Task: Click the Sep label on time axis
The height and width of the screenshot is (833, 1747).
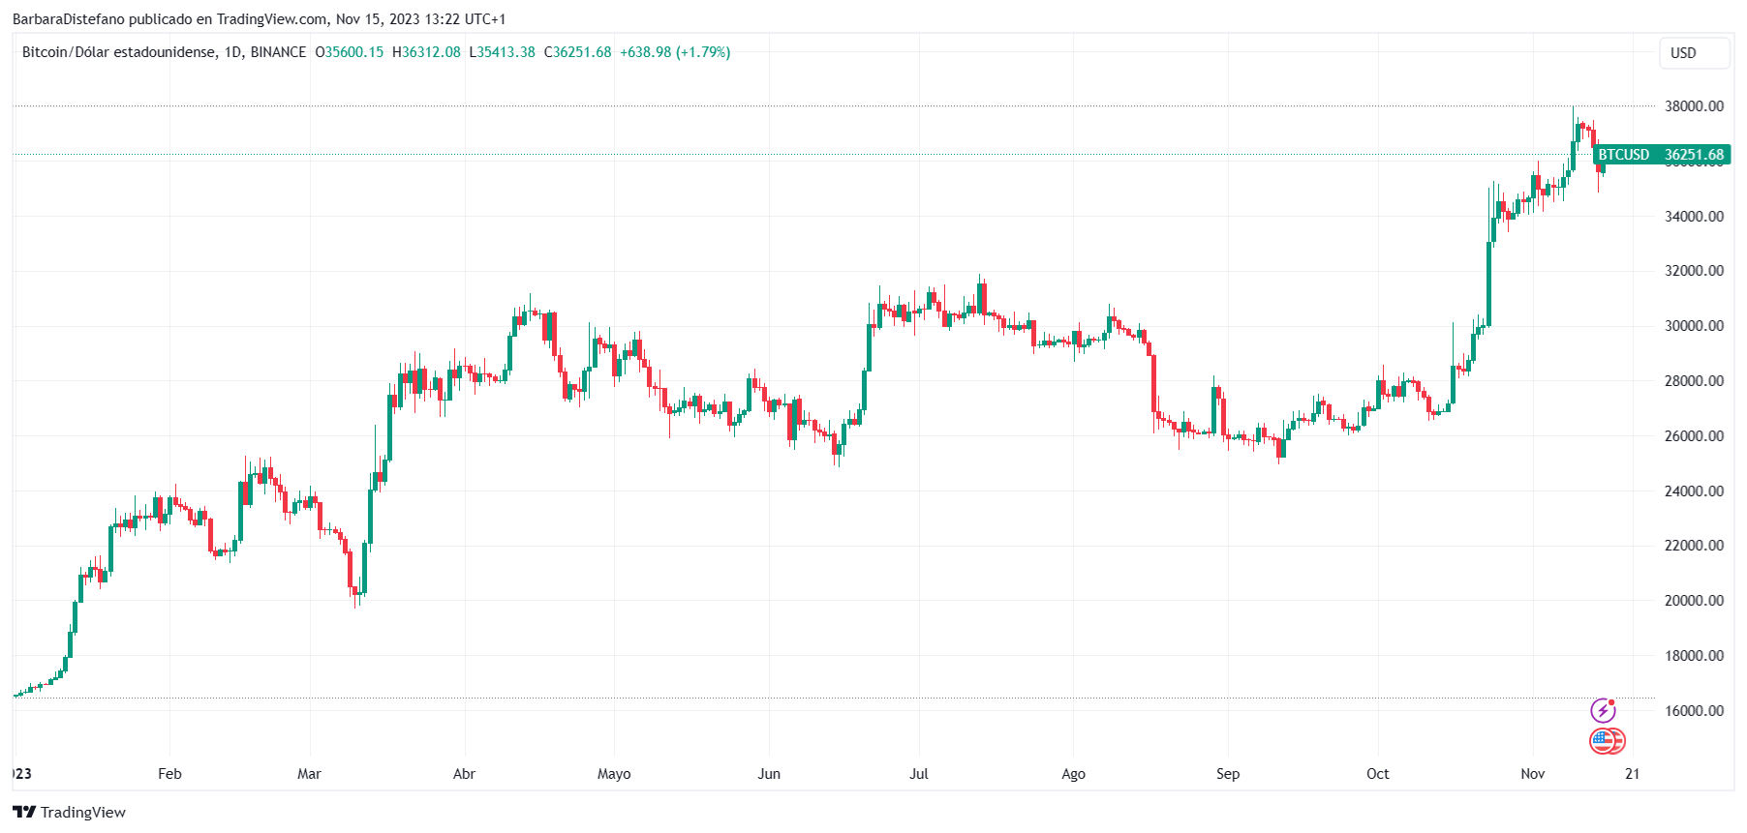Action: click(1227, 774)
